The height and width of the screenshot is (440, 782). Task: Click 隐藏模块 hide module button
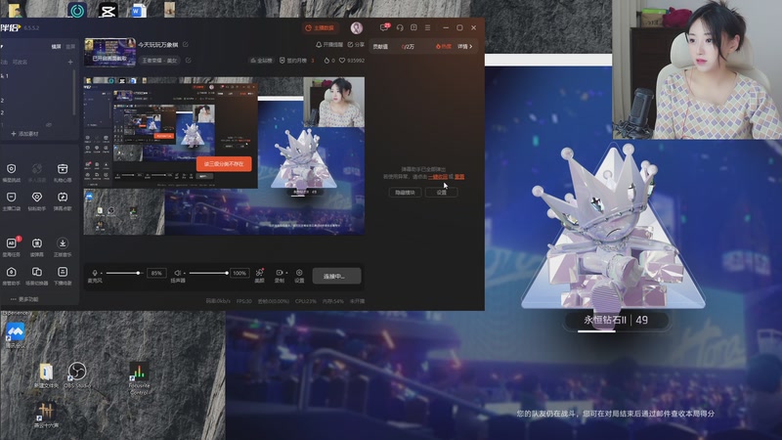pos(405,192)
